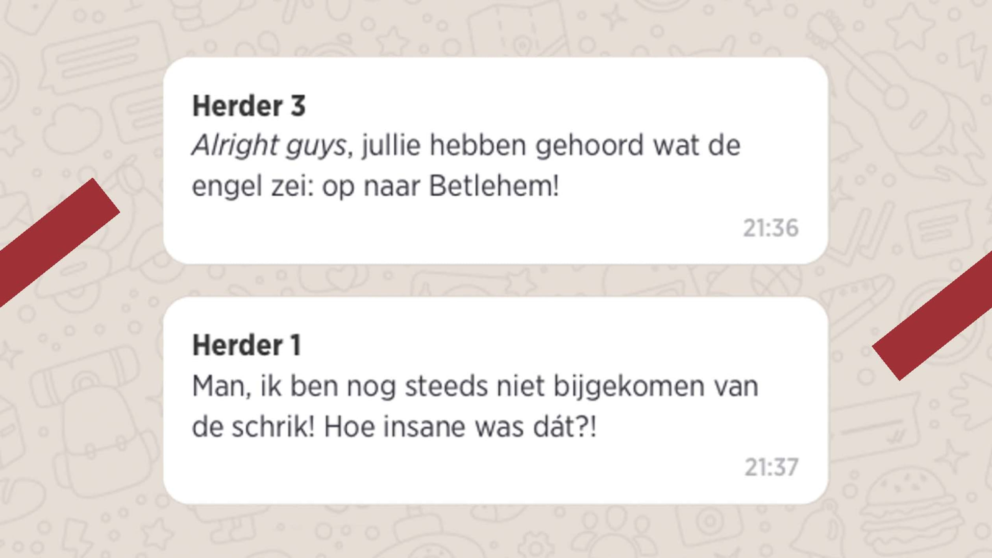Click the word 'Betlehem!' in the message

[494, 186]
